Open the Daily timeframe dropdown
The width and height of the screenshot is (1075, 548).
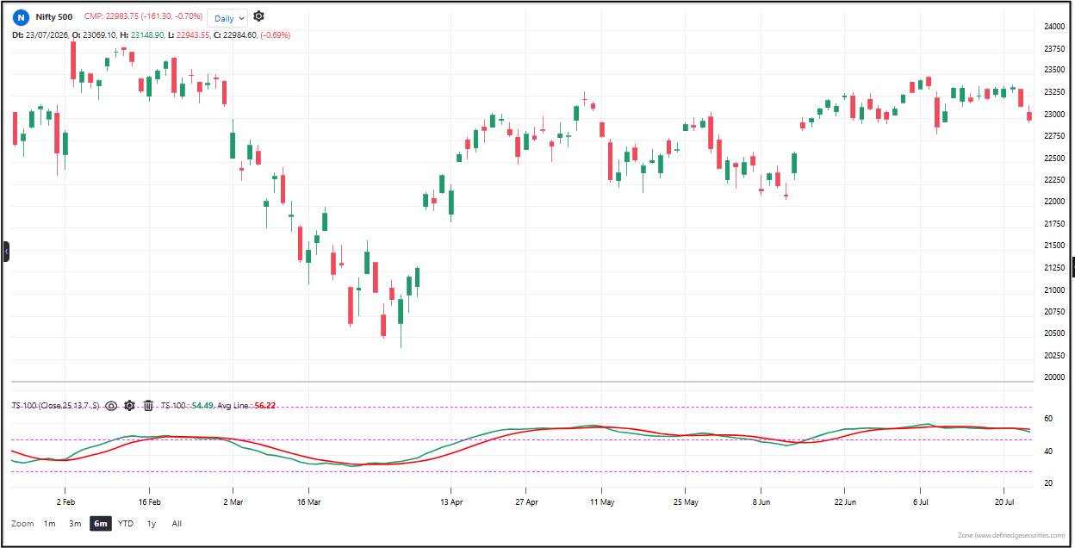[227, 17]
